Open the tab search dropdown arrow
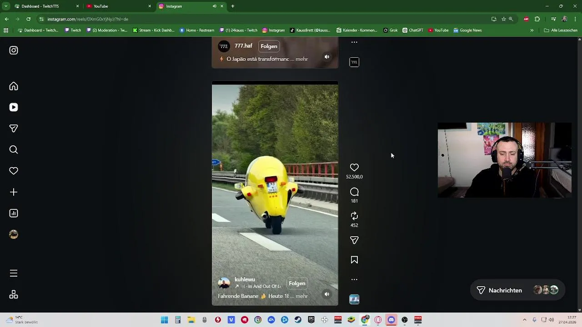 pos(6,6)
